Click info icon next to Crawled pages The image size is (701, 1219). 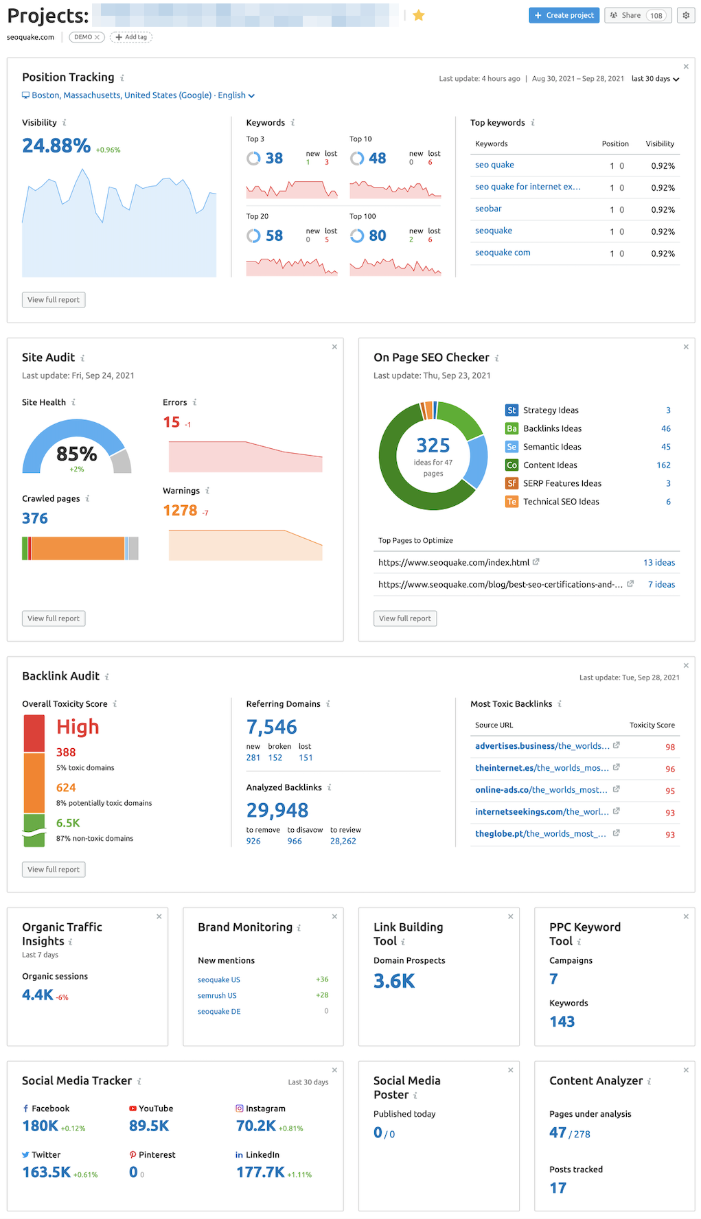coord(87,498)
